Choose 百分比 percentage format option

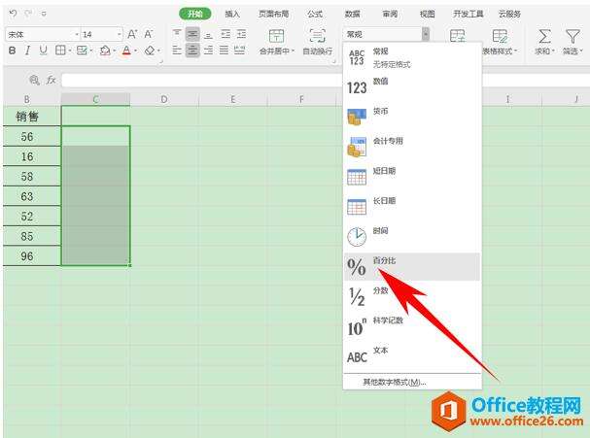pyautogui.click(x=412, y=266)
